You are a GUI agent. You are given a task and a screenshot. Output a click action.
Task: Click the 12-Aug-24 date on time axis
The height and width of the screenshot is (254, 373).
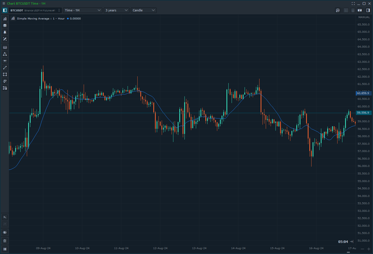tap(160, 248)
